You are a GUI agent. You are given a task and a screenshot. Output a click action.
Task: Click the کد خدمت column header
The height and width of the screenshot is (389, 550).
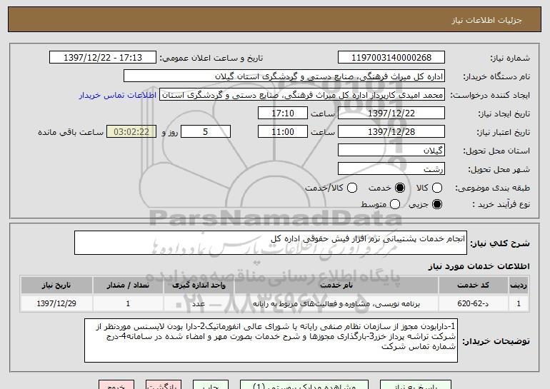point(473,286)
